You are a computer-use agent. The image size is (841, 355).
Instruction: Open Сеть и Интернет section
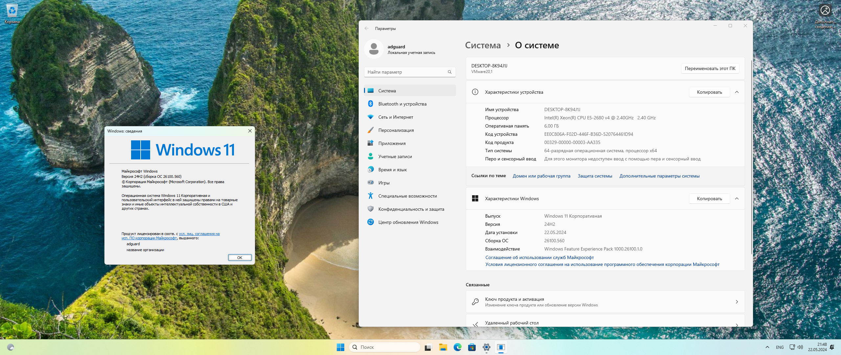pos(396,117)
